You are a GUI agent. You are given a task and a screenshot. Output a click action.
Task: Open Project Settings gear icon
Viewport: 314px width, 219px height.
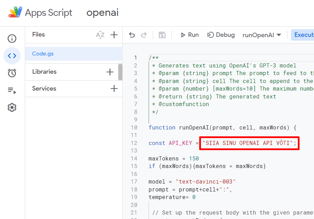[12, 107]
